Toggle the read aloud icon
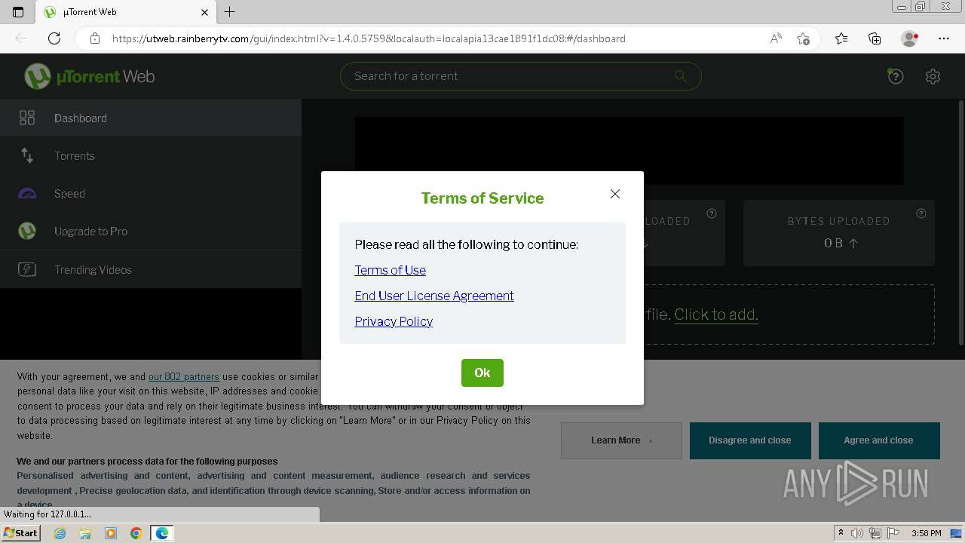965x543 pixels. click(775, 38)
